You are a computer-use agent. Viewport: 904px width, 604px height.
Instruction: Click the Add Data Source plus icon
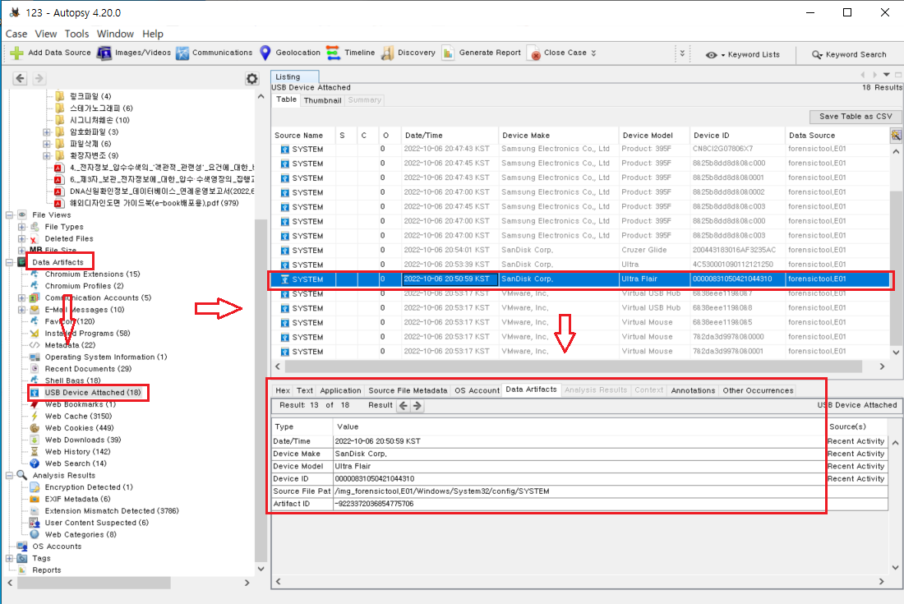tap(16, 53)
